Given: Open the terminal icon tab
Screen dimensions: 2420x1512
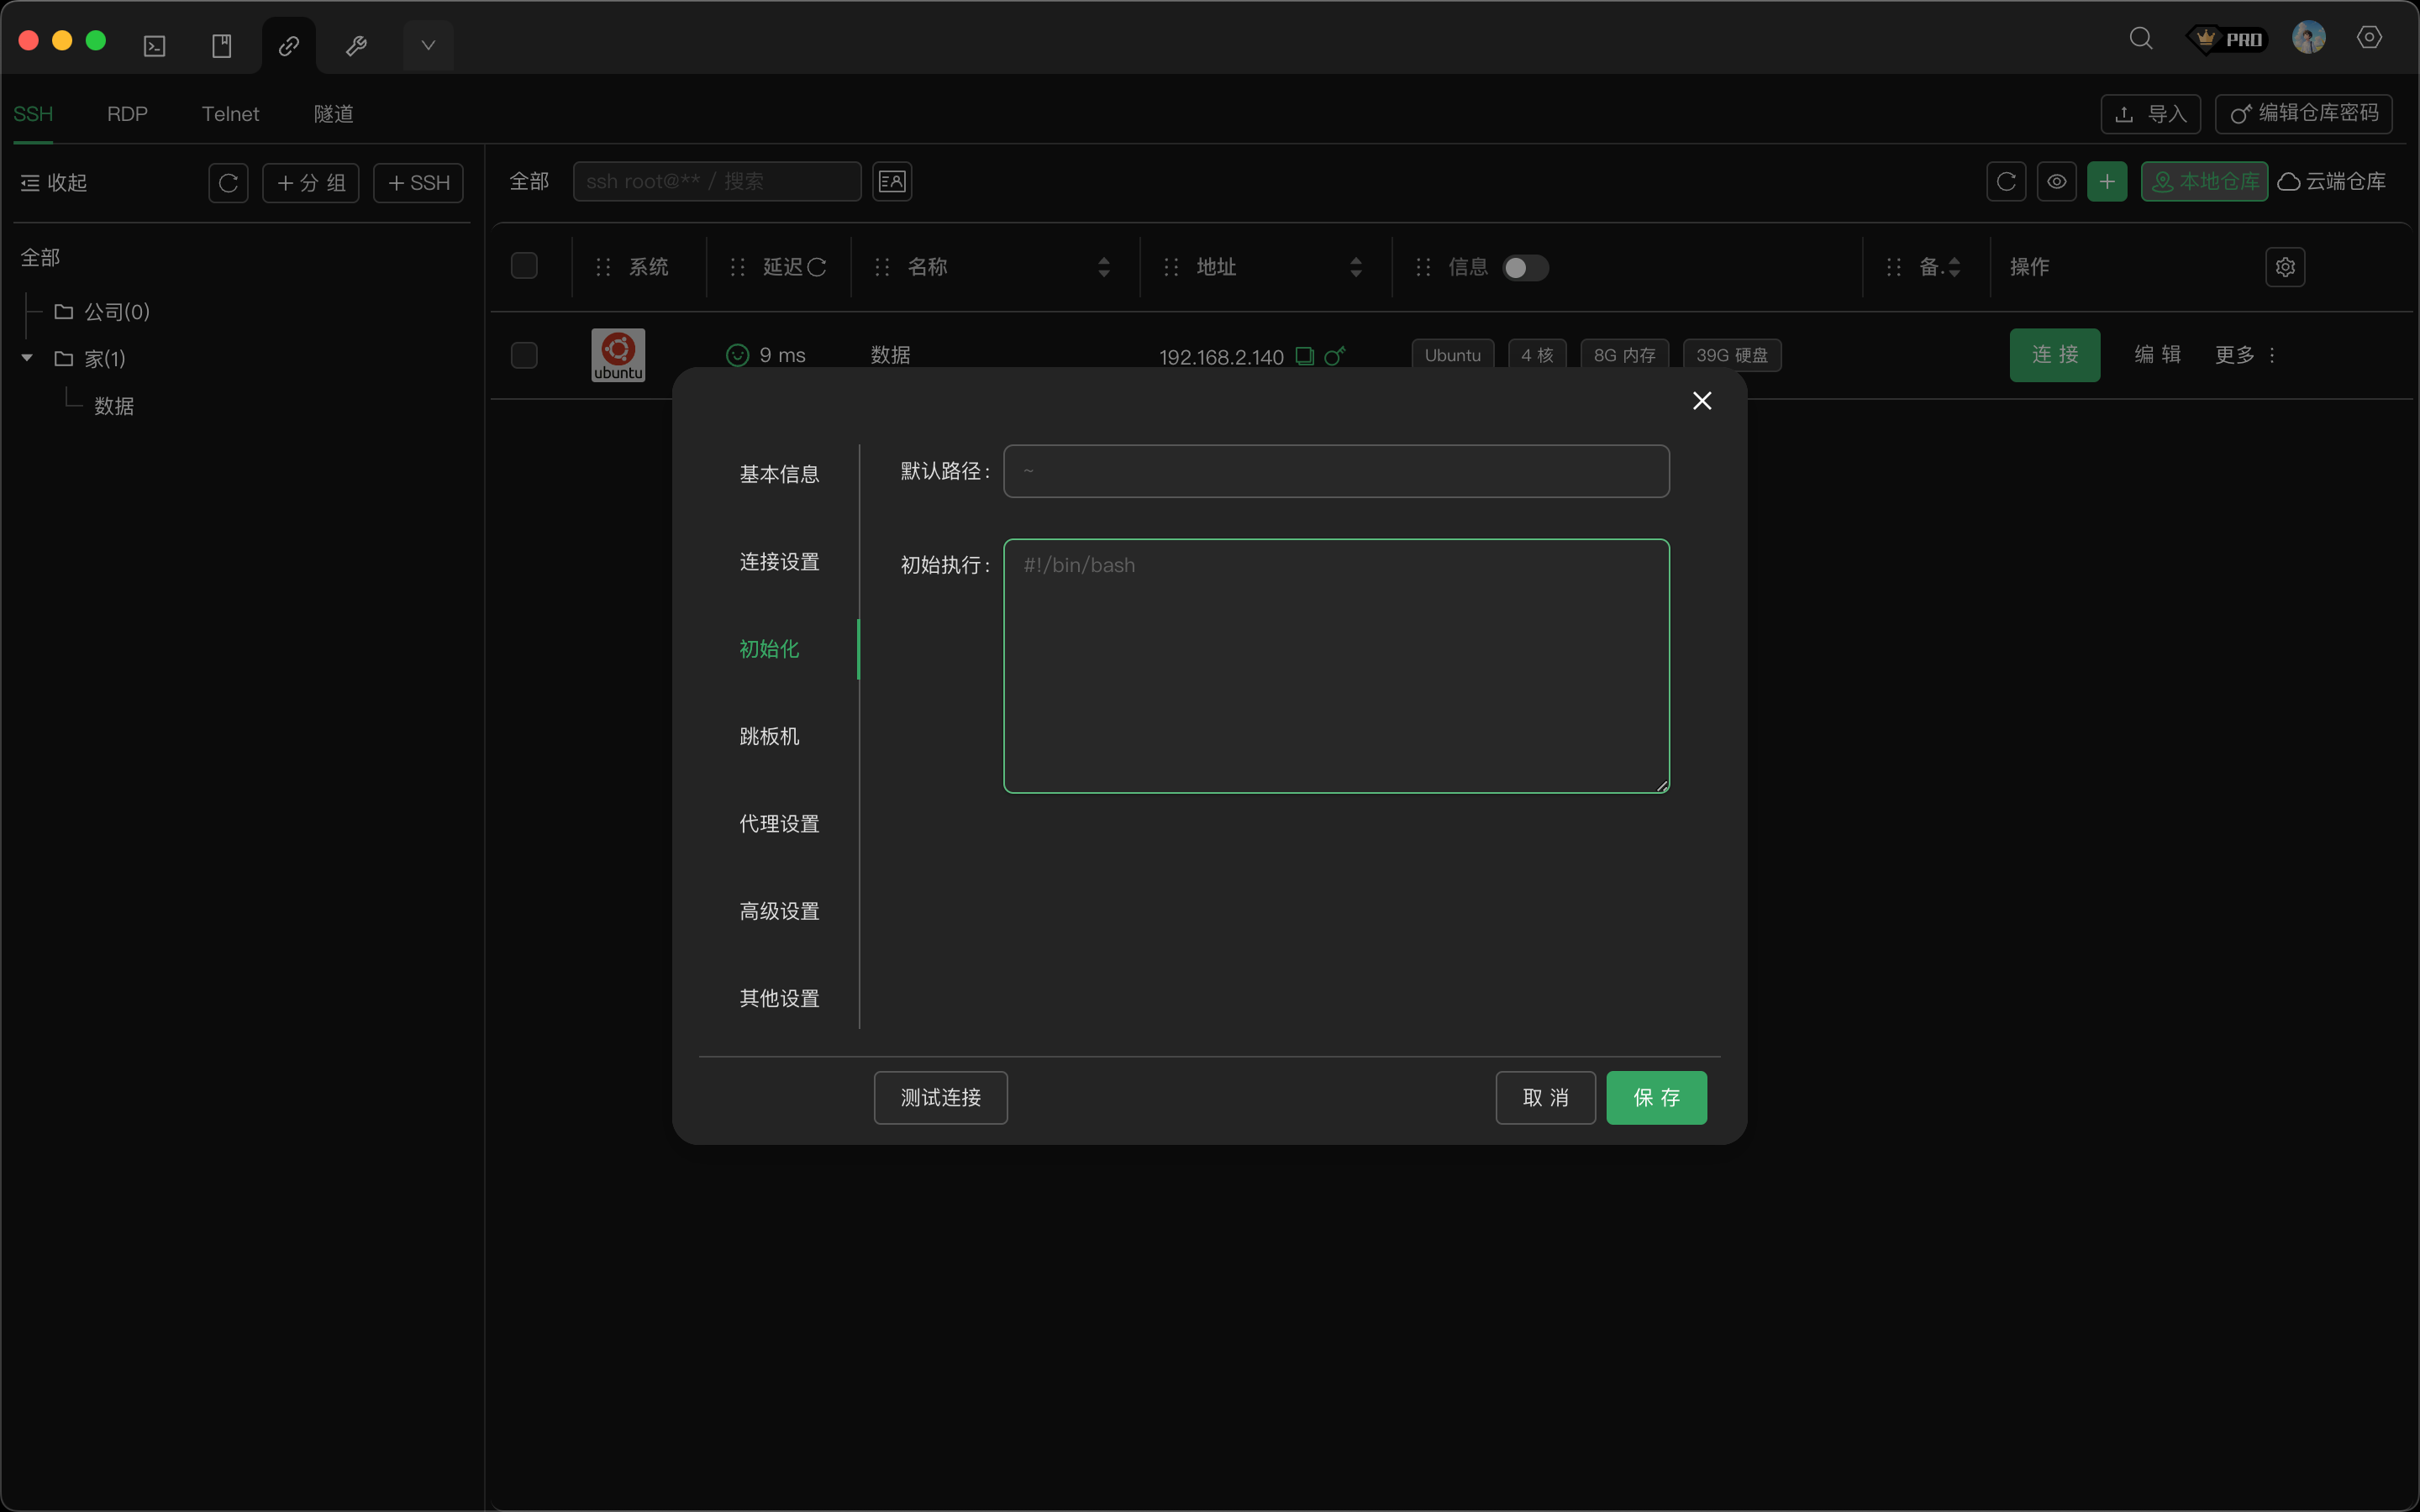Looking at the screenshot, I should (x=154, y=46).
